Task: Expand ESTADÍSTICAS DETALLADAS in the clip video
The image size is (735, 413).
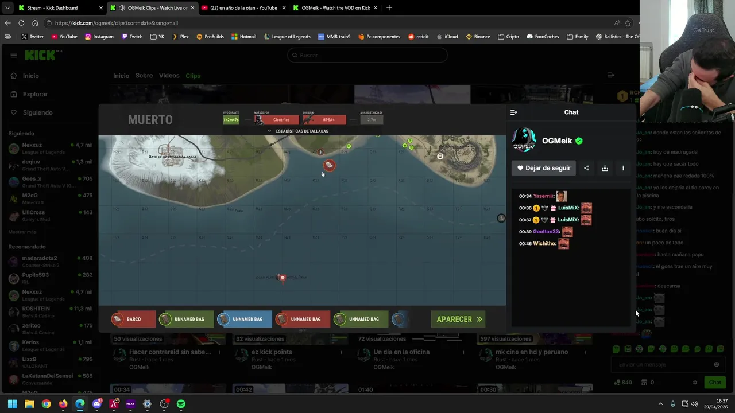Action: pyautogui.click(x=299, y=131)
